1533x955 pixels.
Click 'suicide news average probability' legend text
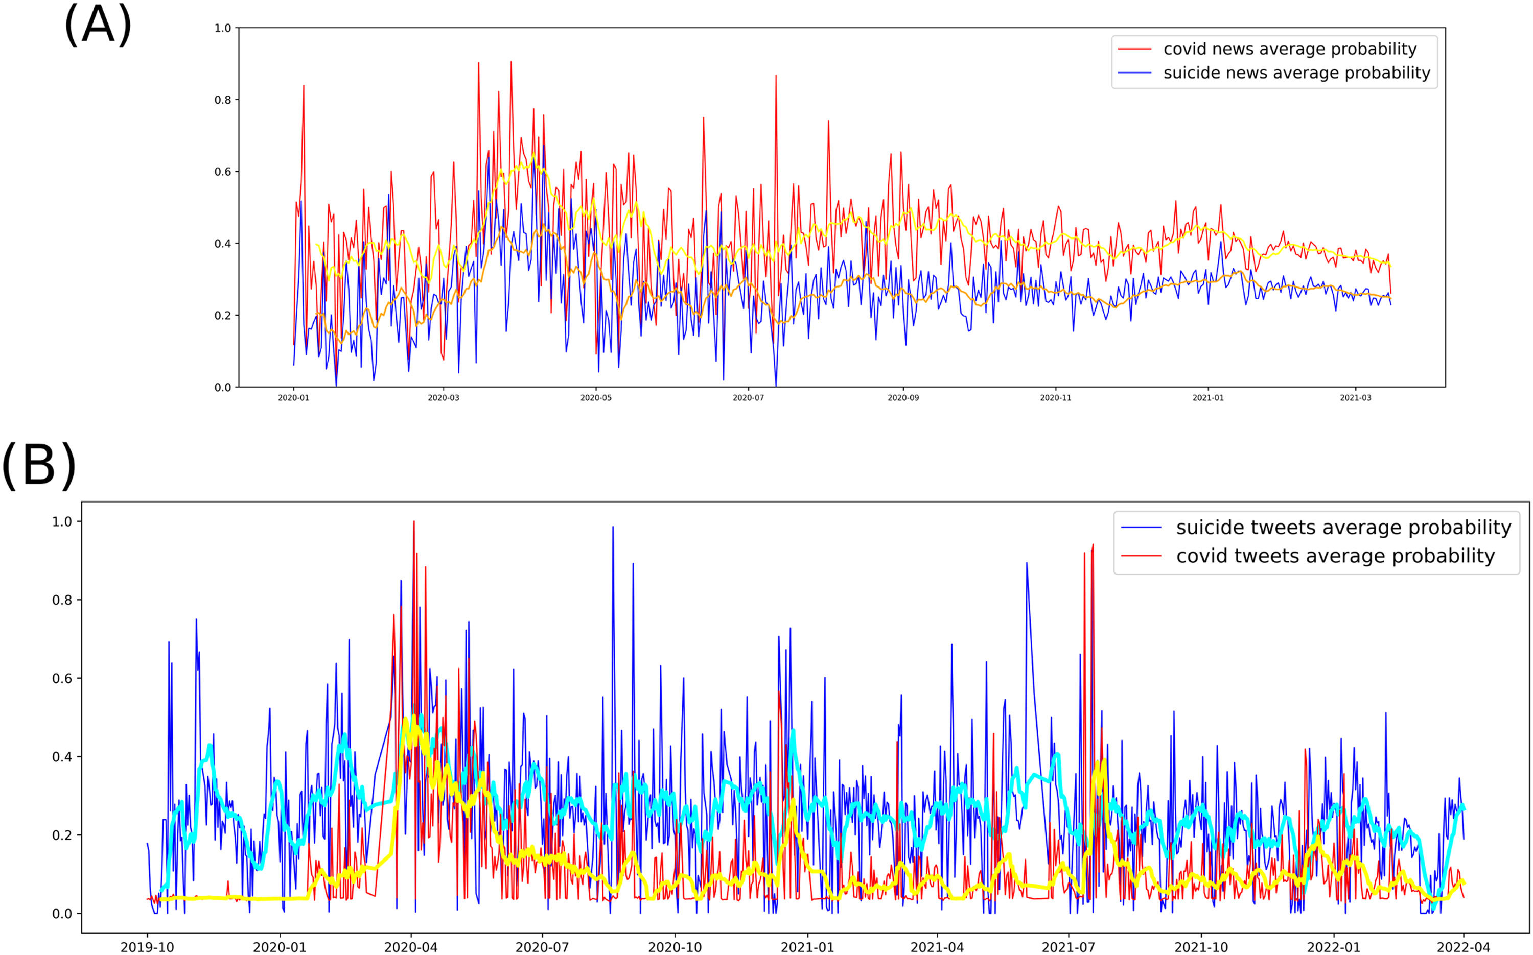tap(1297, 73)
